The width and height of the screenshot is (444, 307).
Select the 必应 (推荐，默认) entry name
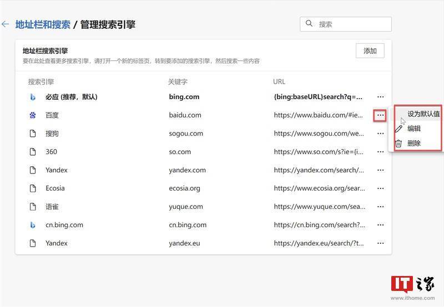(72, 97)
